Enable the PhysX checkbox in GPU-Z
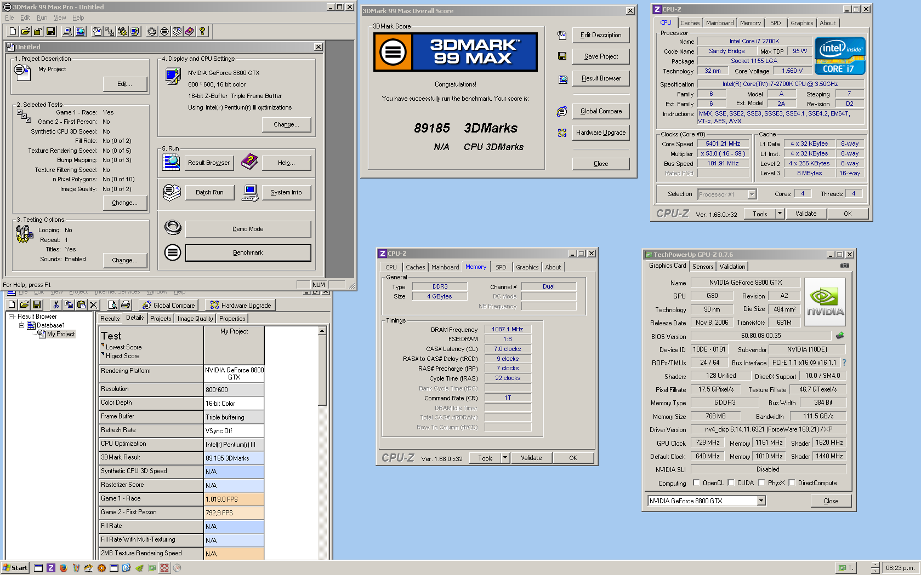The width and height of the screenshot is (921, 575). [x=761, y=483]
